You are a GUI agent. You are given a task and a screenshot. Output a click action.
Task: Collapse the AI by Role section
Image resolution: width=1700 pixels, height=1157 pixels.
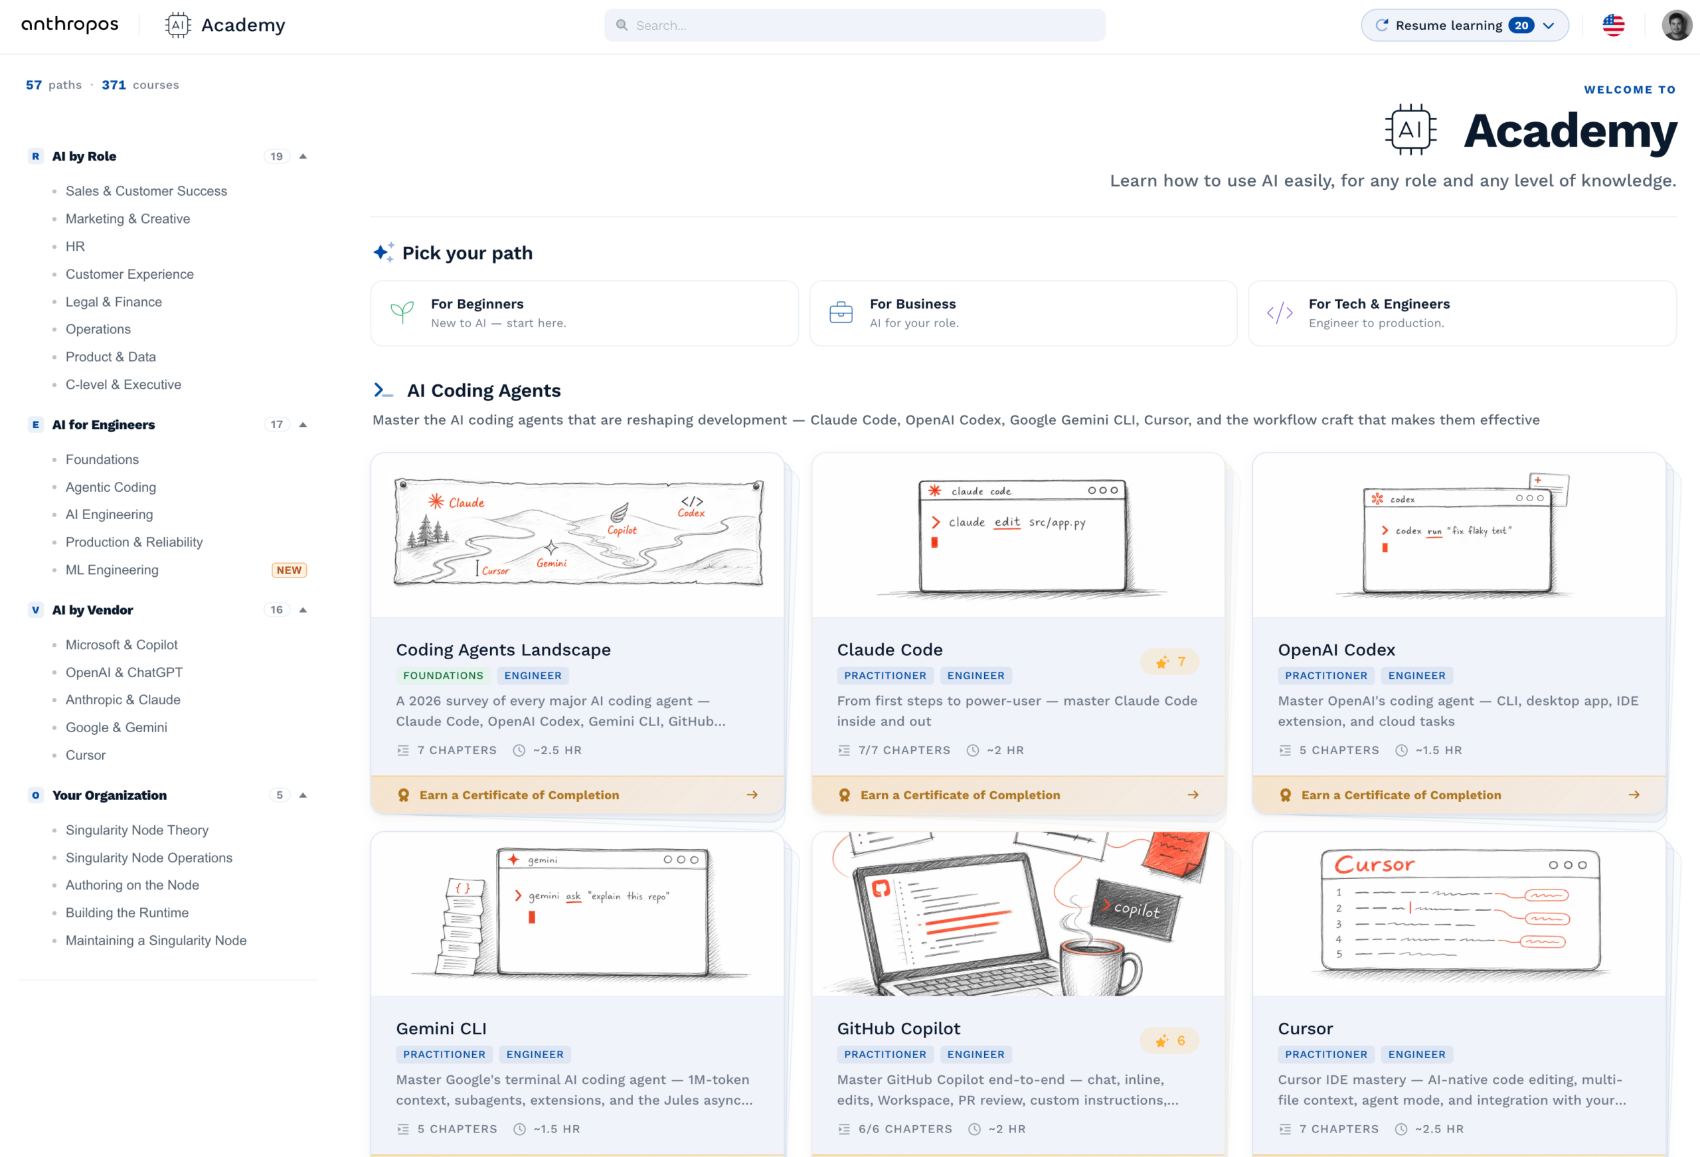click(x=303, y=157)
